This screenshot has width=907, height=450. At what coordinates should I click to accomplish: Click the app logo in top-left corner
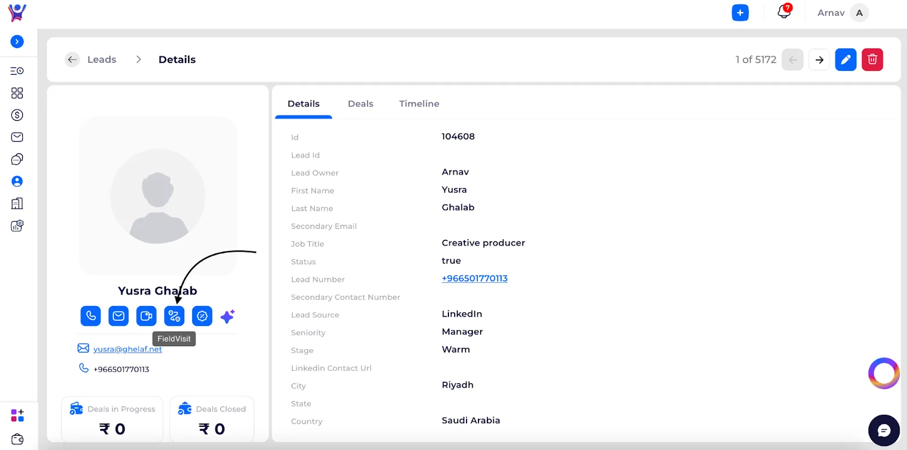pos(17,12)
